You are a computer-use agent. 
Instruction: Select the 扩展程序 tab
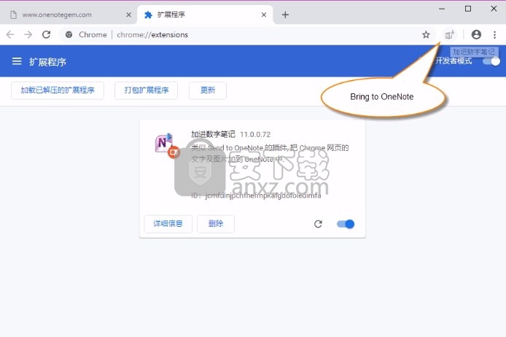click(205, 15)
